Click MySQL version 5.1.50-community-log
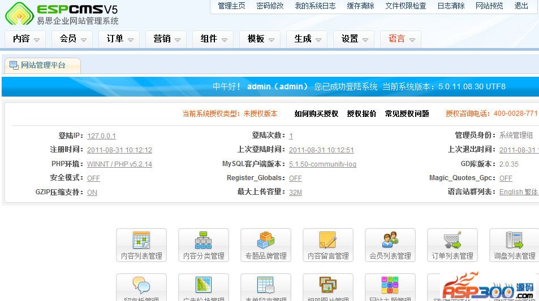 click(323, 164)
